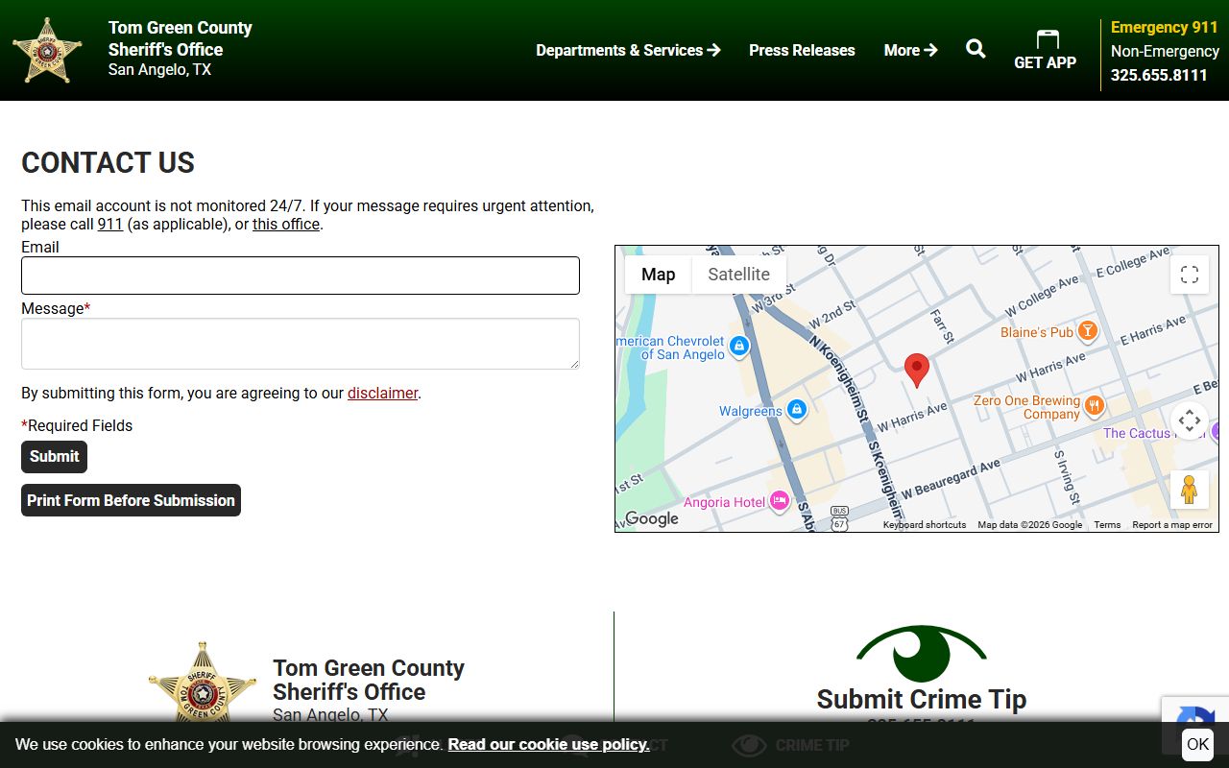Open the 911 link
This screenshot has width=1229, height=768.
coord(110,225)
